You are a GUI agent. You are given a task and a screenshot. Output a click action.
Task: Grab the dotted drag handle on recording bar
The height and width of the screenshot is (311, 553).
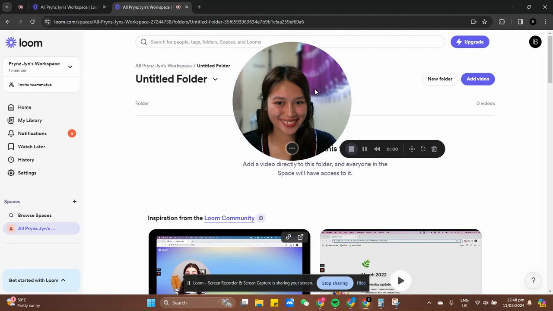point(412,149)
